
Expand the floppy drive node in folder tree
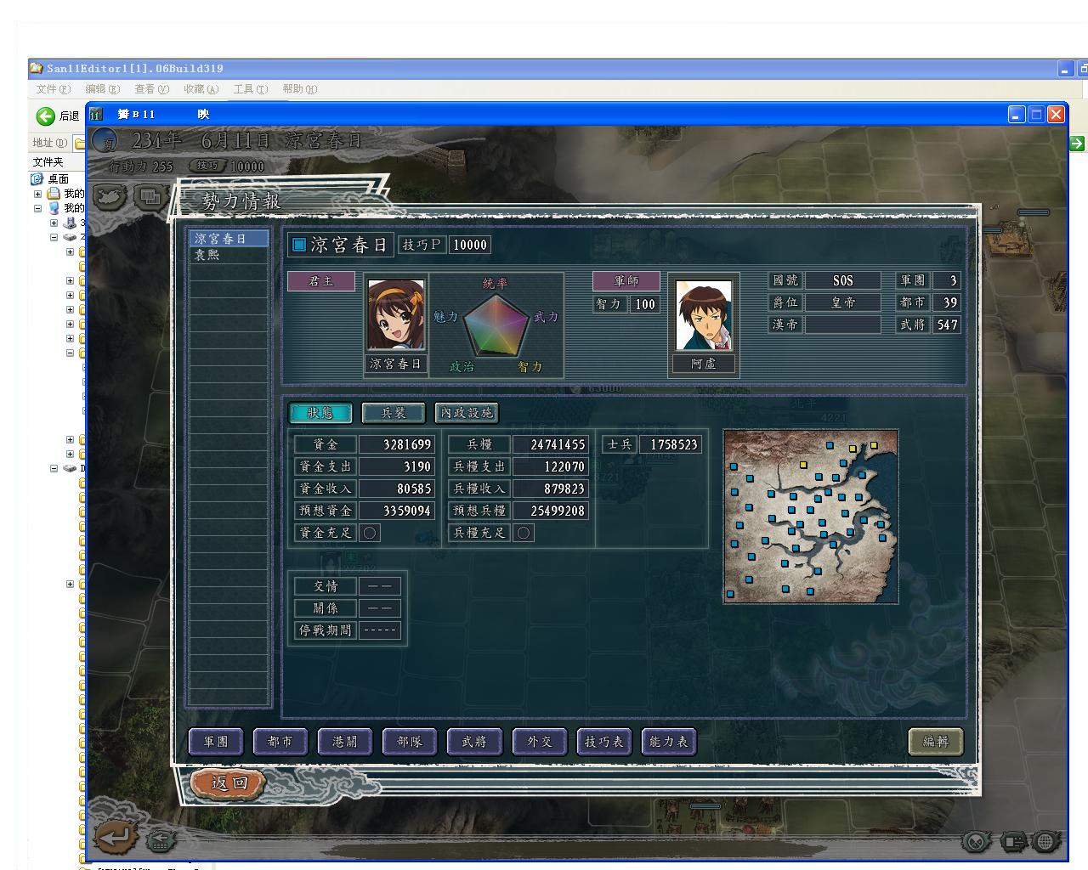click(54, 223)
